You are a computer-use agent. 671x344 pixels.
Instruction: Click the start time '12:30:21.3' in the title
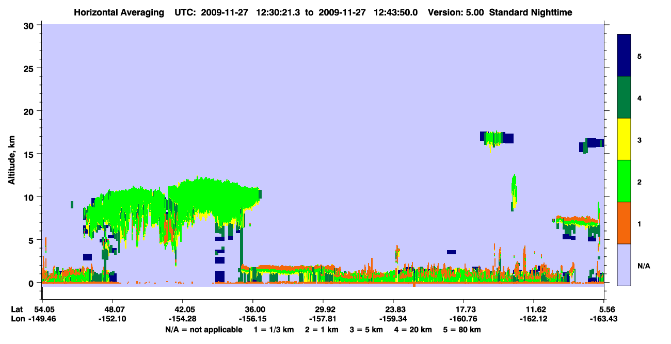coord(279,12)
